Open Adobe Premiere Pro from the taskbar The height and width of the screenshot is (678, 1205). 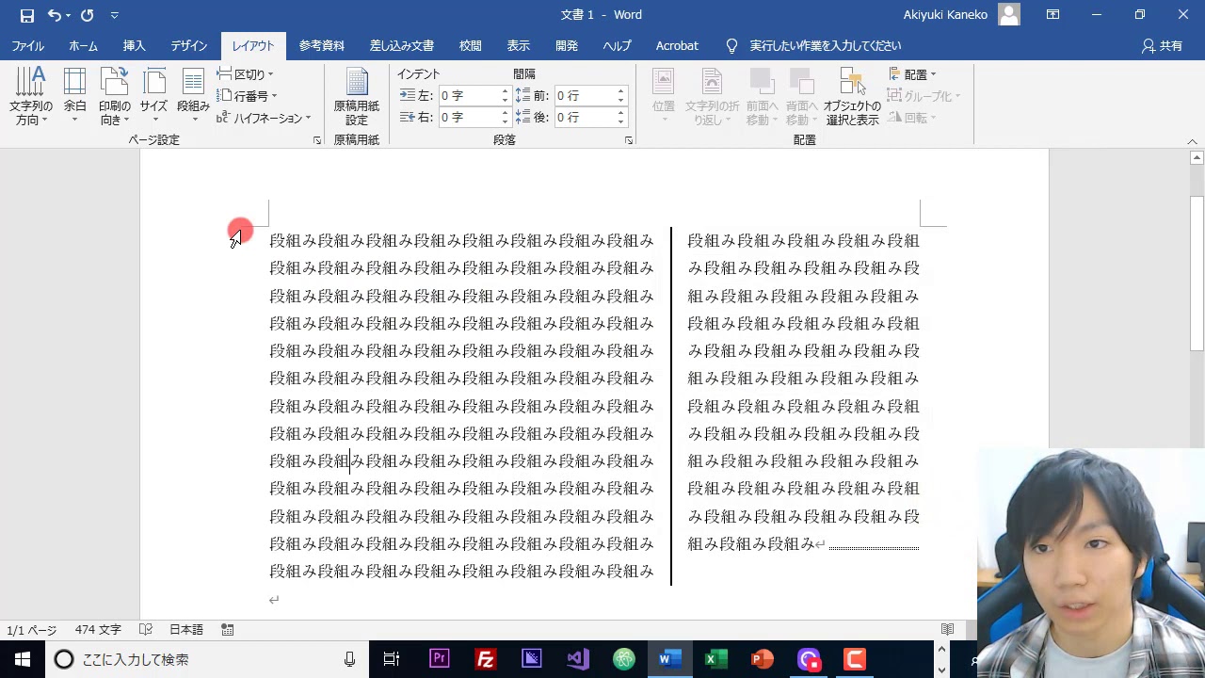click(x=439, y=659)
